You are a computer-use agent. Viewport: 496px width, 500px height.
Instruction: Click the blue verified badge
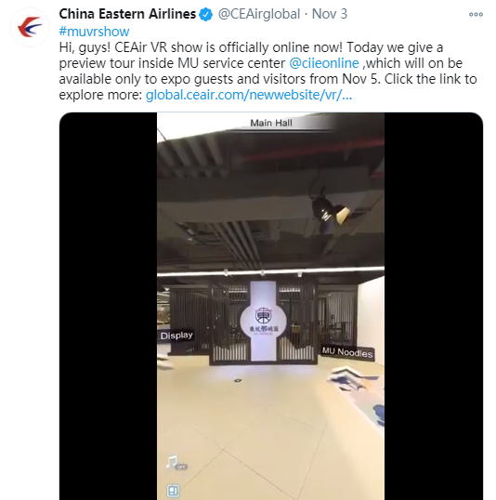click(206, 14)
